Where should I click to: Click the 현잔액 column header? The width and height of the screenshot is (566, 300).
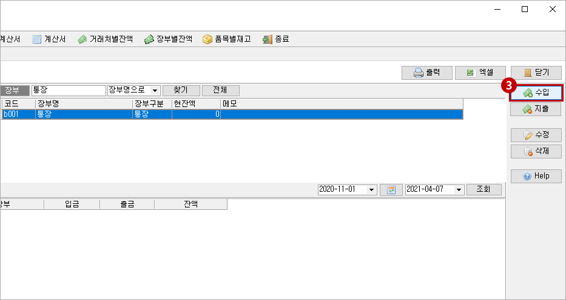[196, 104]
